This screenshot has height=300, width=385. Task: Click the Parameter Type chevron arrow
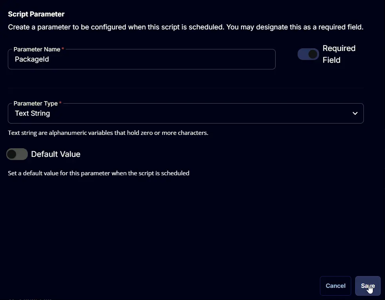pos(355,113)
